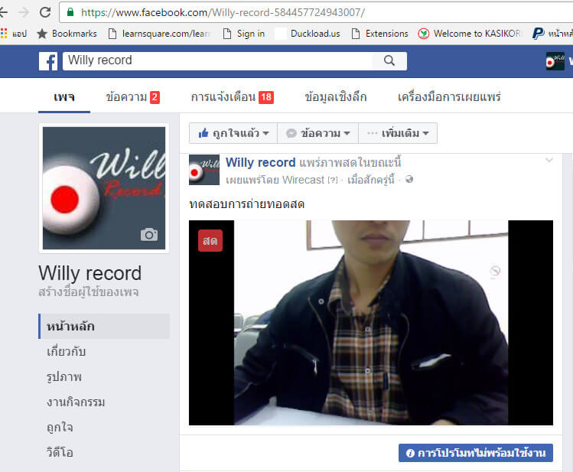
Task: Click the เมื่อสักครู่นี้ timestamp link
Action: pos(370,180)
